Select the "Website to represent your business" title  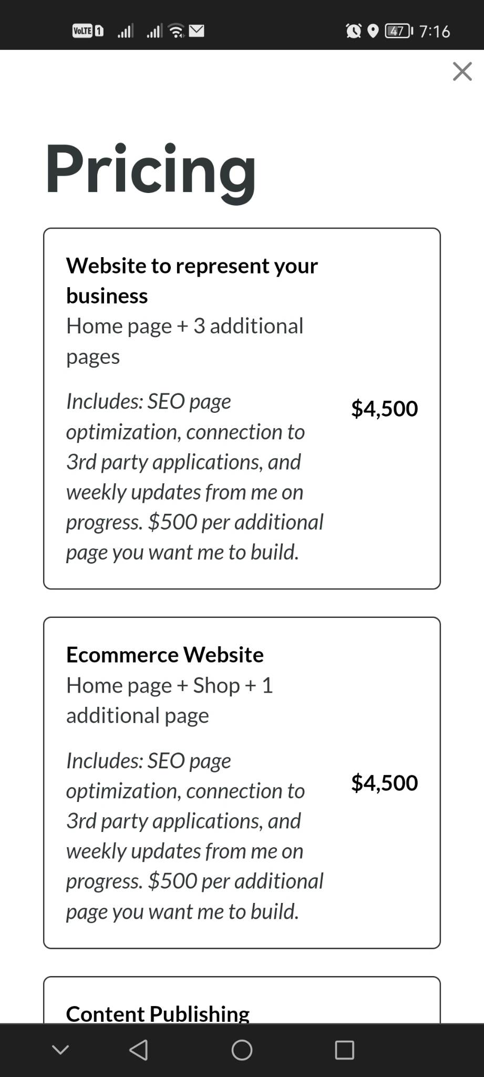pyautogui.click(x=192, y=280)
